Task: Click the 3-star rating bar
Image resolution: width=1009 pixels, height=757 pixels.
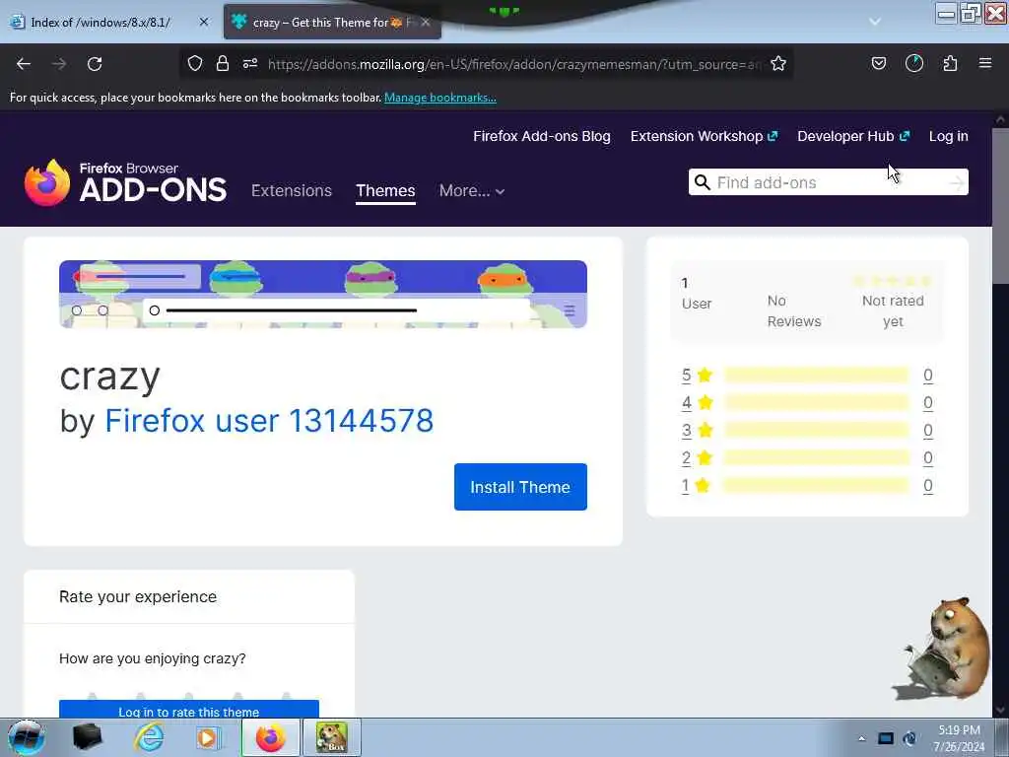Action: point(817,430)
